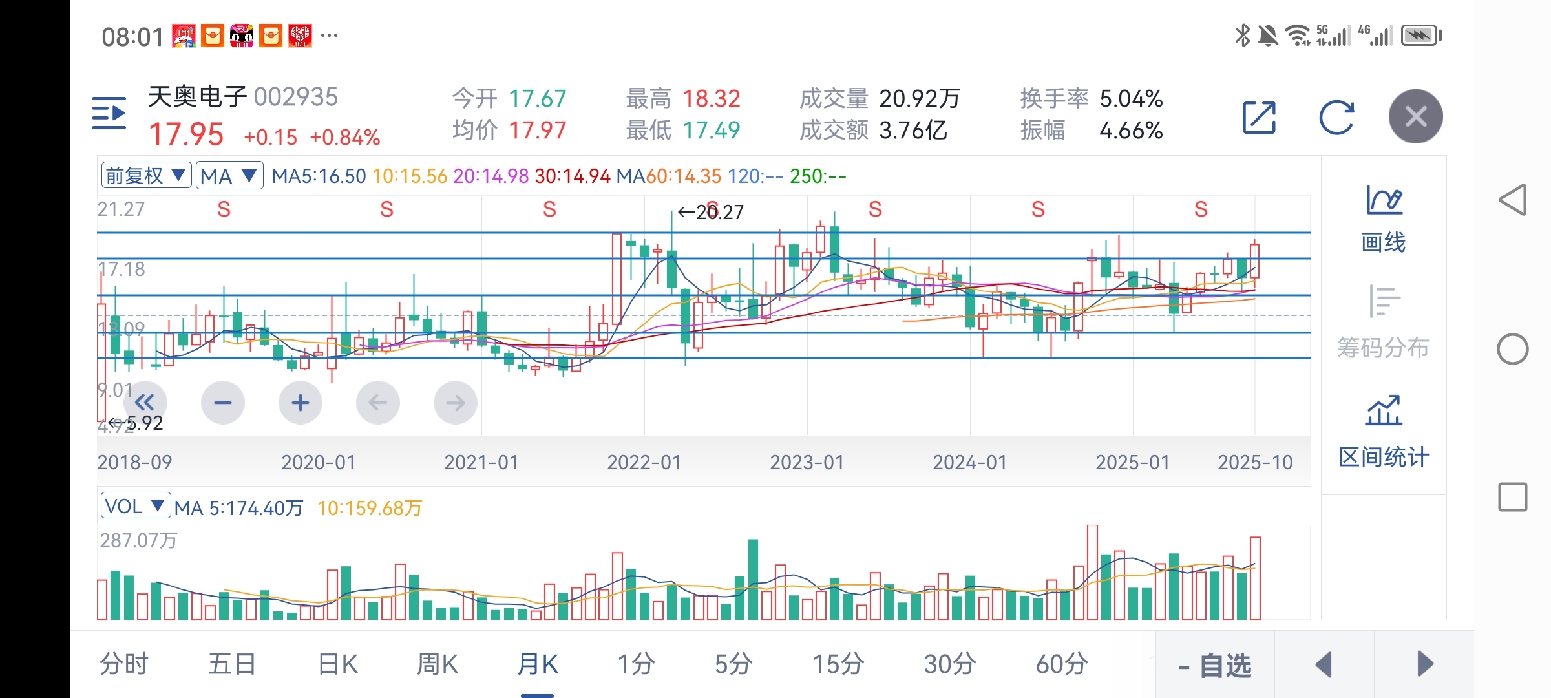Image resolution: width=1551 pixels, height=698 pixels.
Task: Toggle 自选 watchlist status
Action: point(1215,665)
